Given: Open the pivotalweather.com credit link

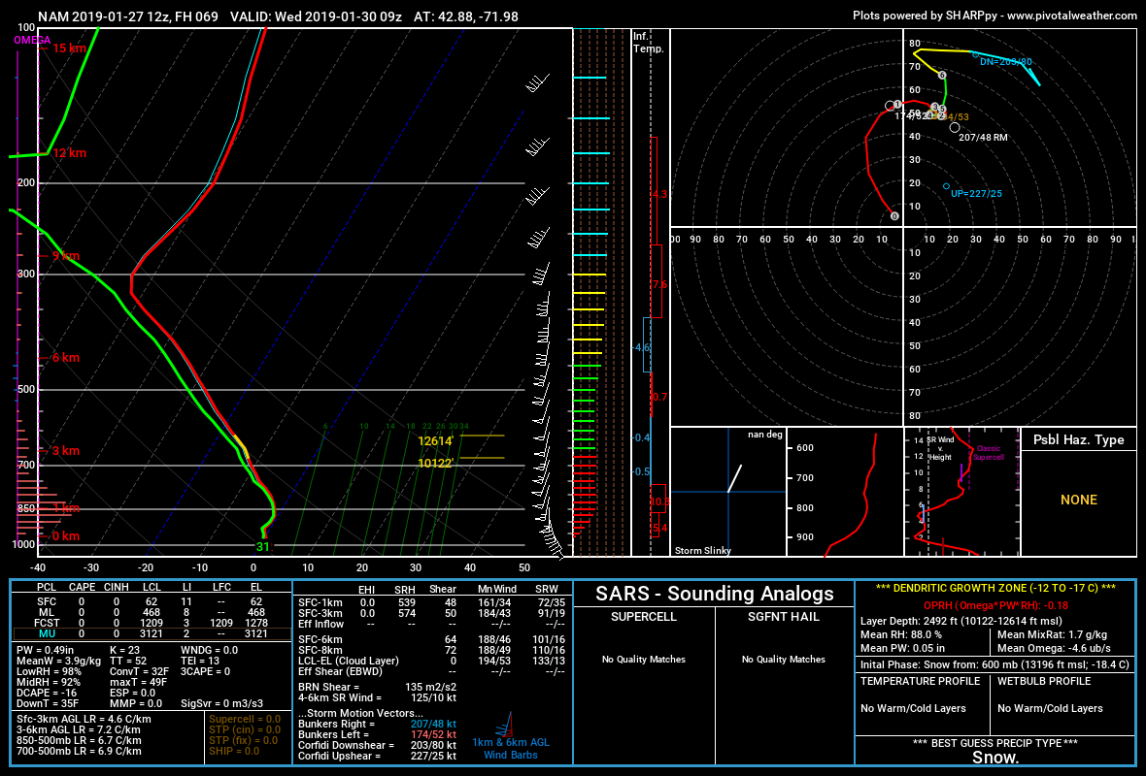Looking at the screenshot, I should pos(1072,16).
